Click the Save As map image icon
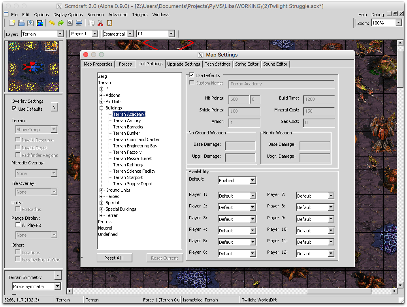 [40, 23]
